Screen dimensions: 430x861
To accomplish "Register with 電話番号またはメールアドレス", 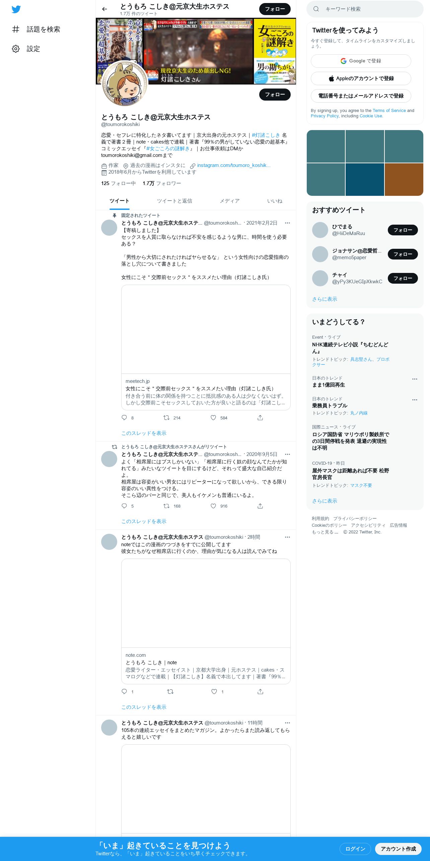I will coord(361,96).
